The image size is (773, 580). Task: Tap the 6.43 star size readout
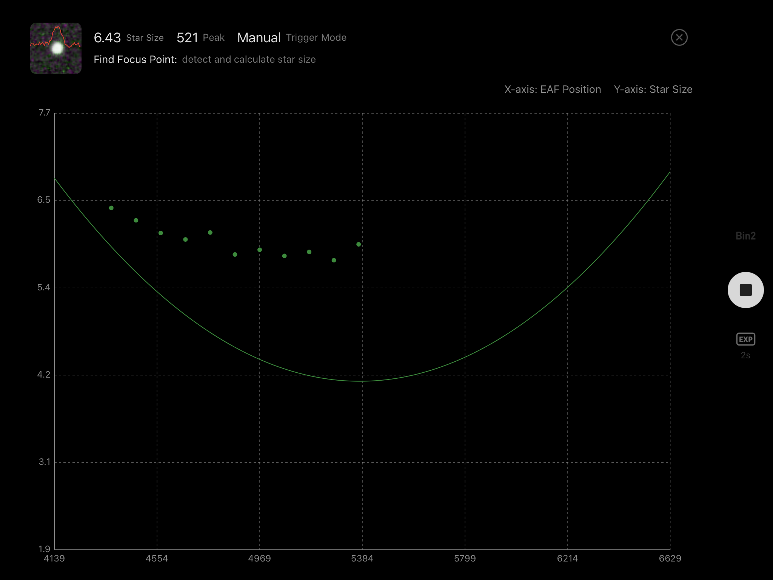107,38
